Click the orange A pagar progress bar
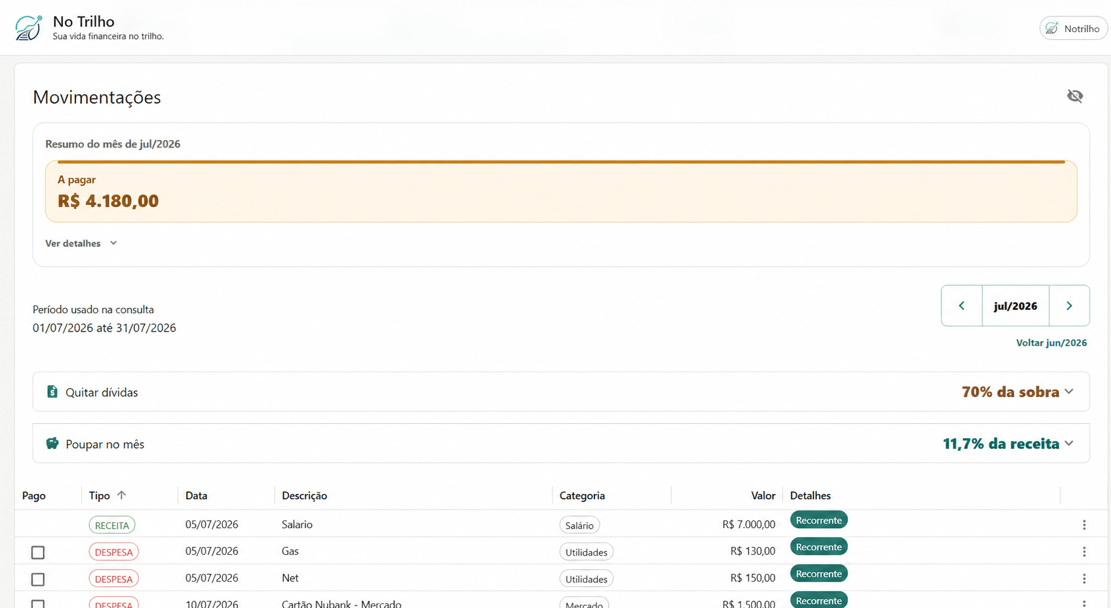This screenshot has width=1111, height=608. tap(561, 161)
